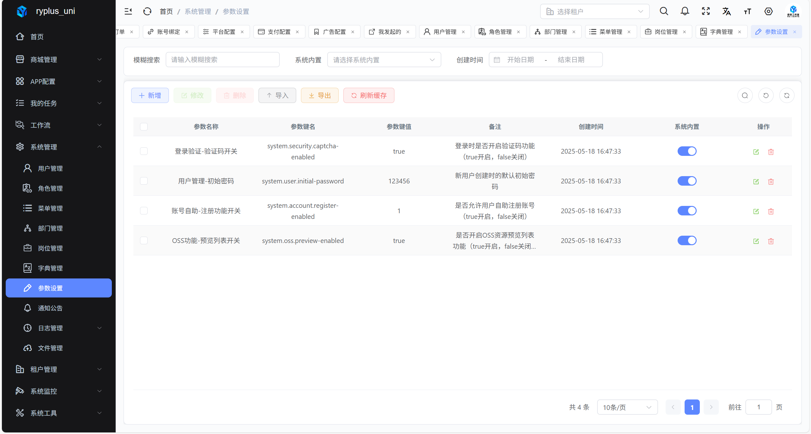Open the 系统内置 filter dropdown
This screenshot has width=811, height=434.
(x=384, y=60)
